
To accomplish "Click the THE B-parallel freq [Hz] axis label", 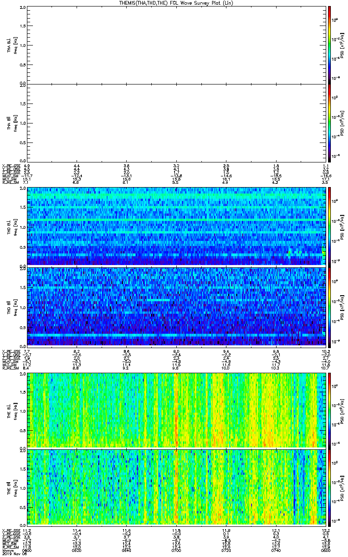I will tap(15, 487).
